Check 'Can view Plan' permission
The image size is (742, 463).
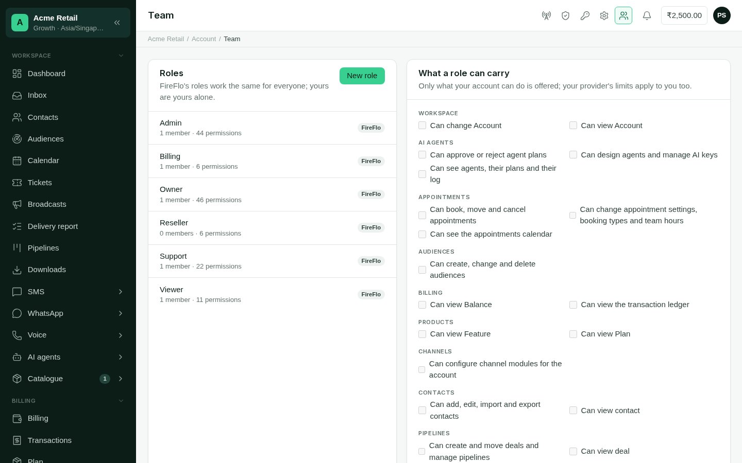573,334
